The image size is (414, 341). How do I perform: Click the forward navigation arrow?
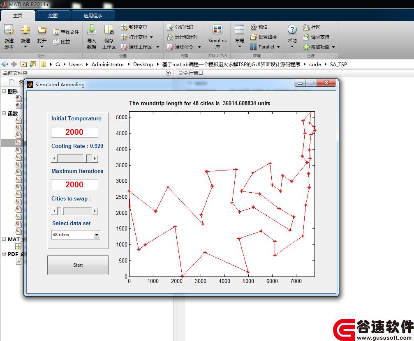point(14,64)
